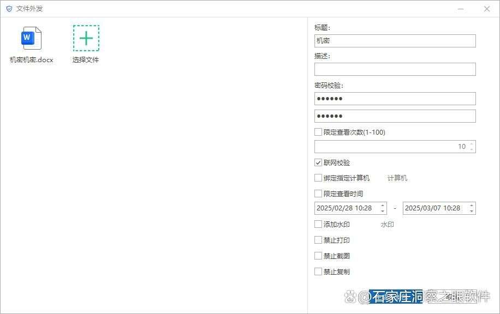The image size is (500, 314).
Task: Open the 计算机 link next to 绑定指定计算机
Action: click(397, 178)
